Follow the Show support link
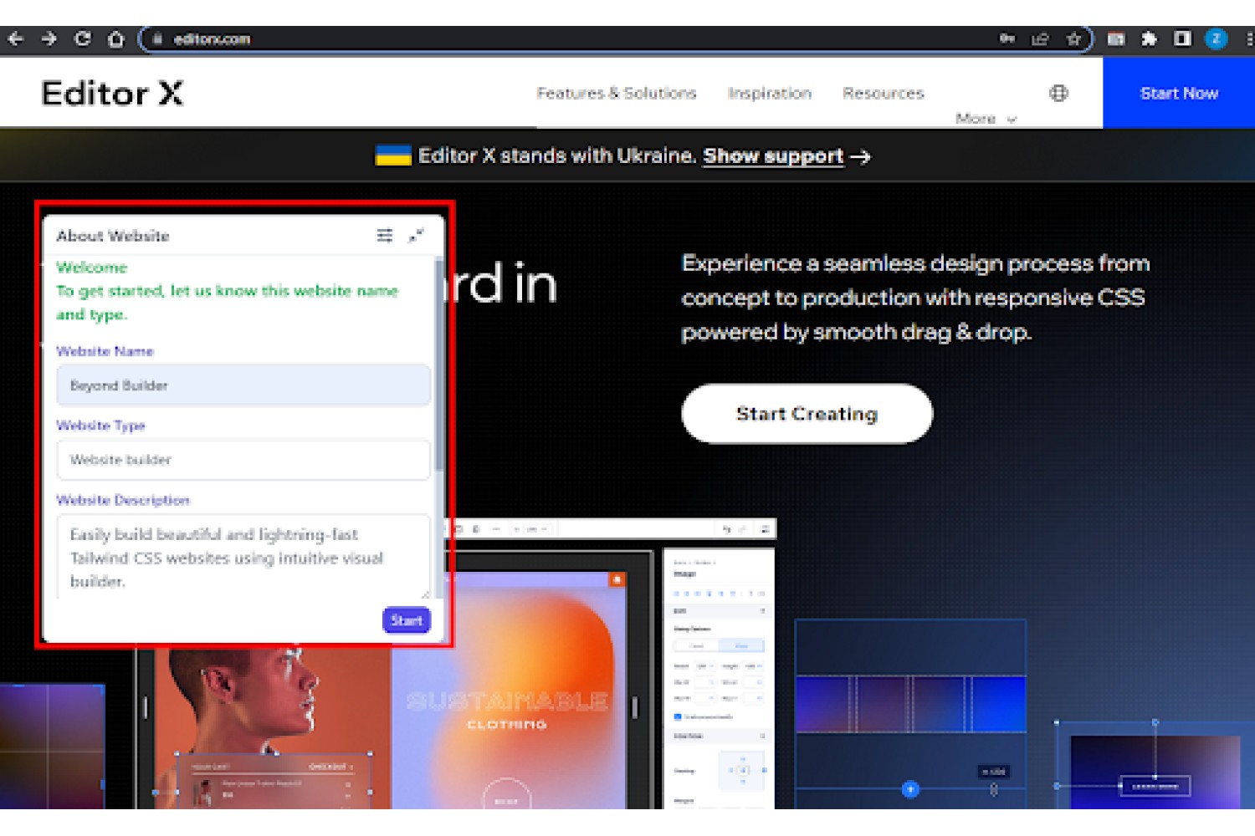This screenshot has height=836, width=1255. (773, 155)
